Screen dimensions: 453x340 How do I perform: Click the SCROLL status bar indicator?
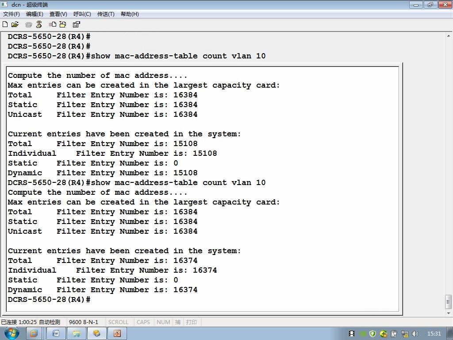(118, 322)
